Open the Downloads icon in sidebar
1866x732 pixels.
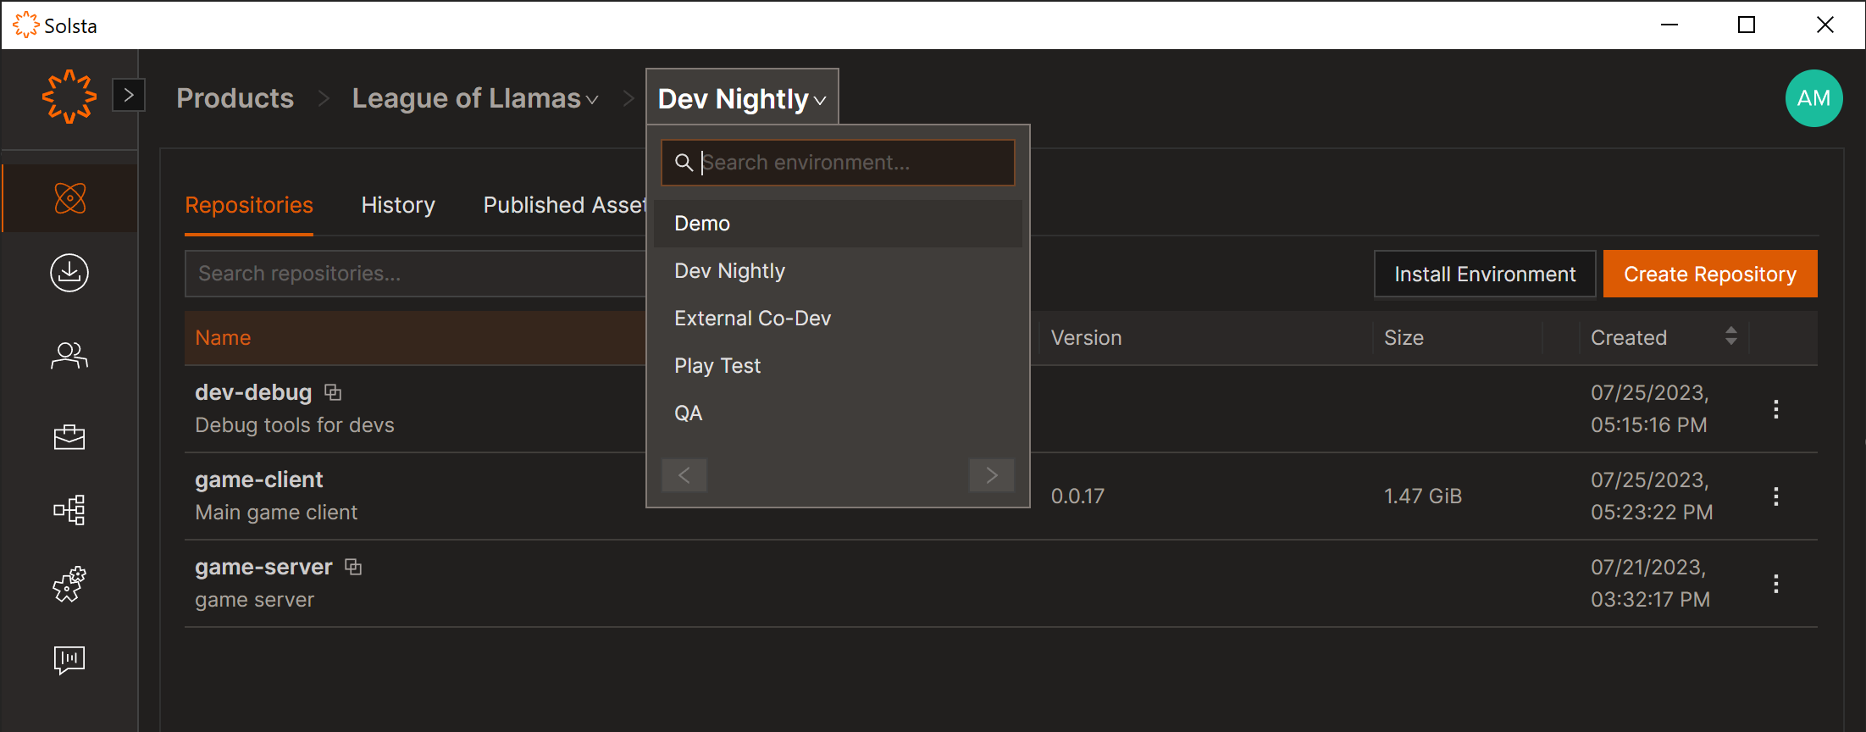click(69, 273)
